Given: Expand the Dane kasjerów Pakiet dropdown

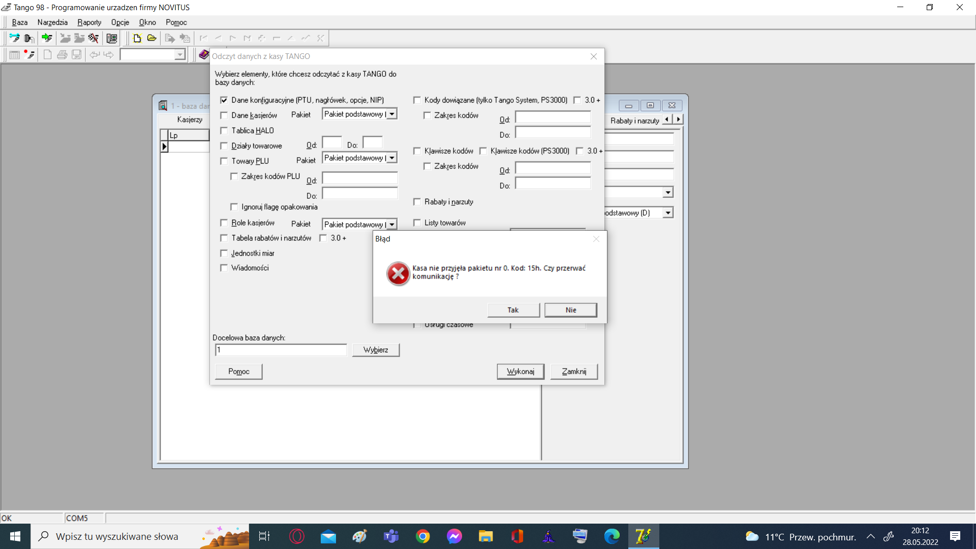Looking at the screenshot, I should 392,114.
